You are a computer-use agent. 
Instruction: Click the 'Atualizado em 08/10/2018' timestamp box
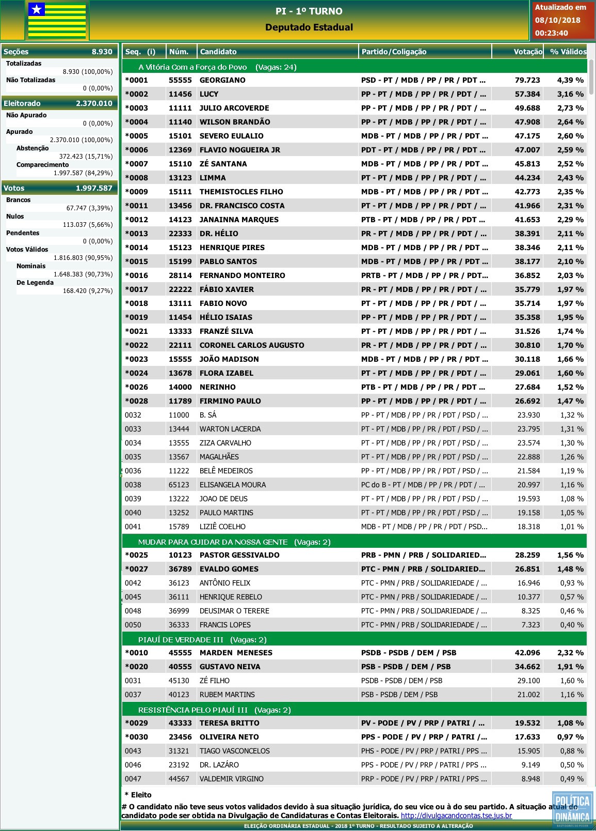click(x=562, y=20)
